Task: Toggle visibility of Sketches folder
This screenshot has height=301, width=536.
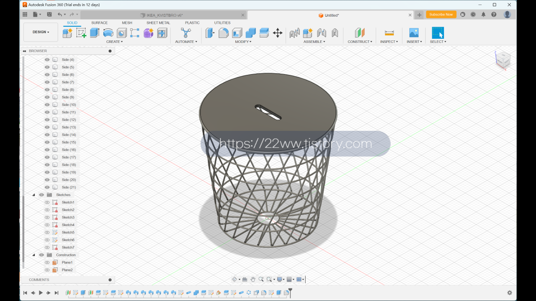Action: click(41, 195)
